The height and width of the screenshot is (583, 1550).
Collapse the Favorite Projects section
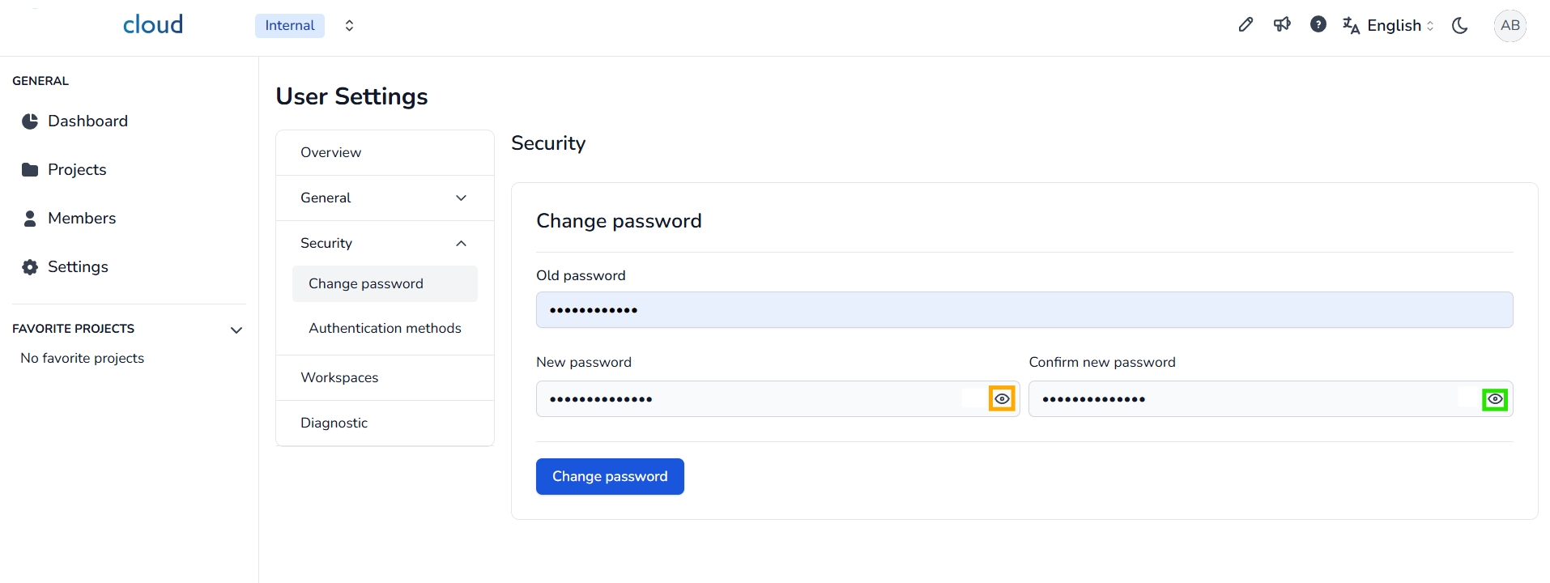pos(236,330)
